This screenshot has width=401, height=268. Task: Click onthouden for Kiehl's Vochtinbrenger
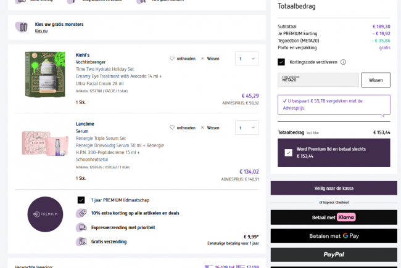[x=186, y=59]
